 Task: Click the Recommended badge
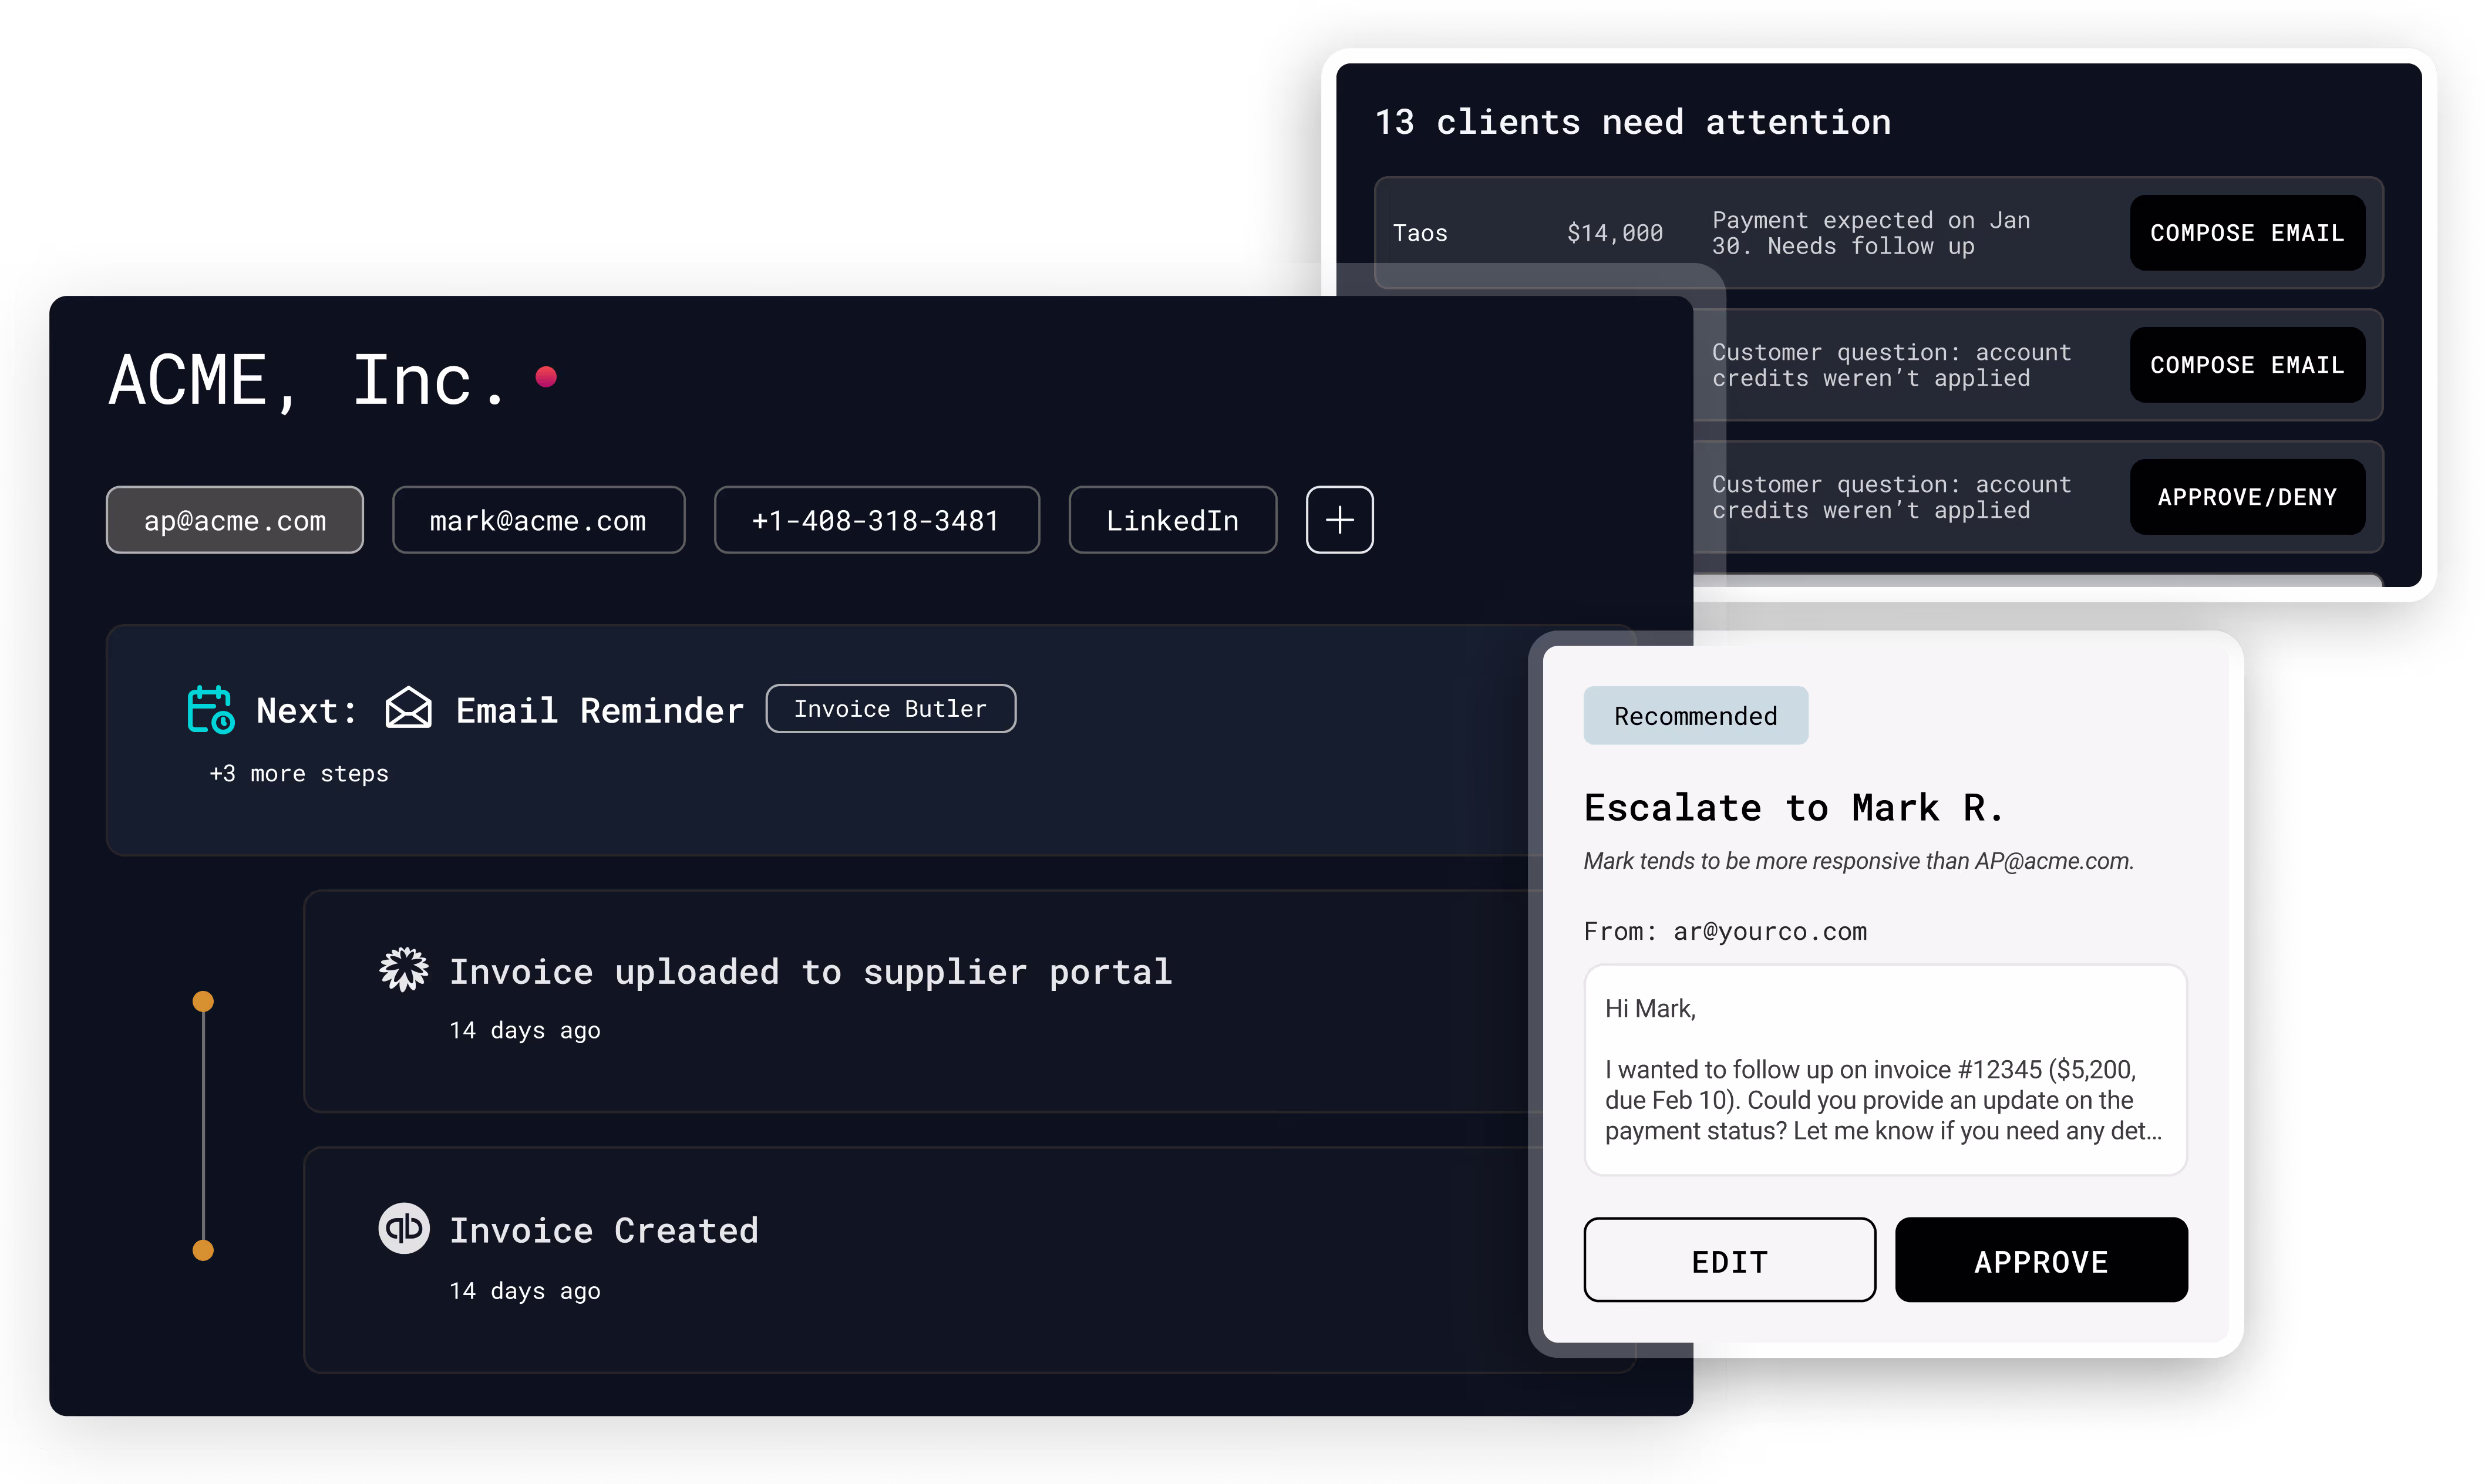click(1695, 716)
